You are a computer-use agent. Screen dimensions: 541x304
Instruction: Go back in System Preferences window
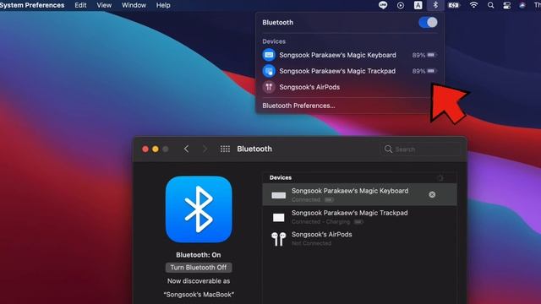(186, 149)
